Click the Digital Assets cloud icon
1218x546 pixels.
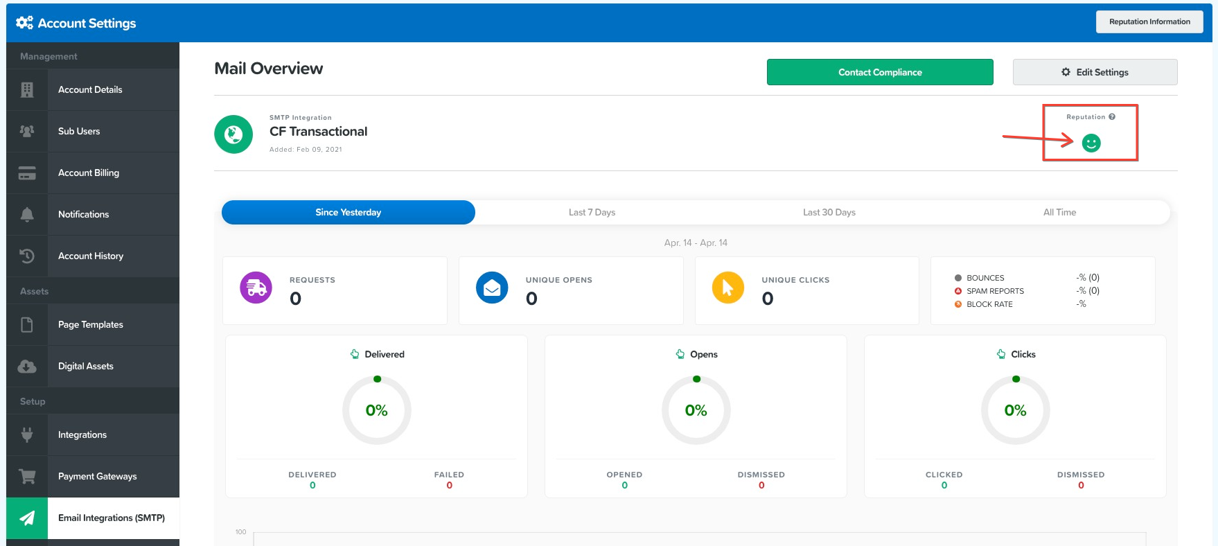27,366
